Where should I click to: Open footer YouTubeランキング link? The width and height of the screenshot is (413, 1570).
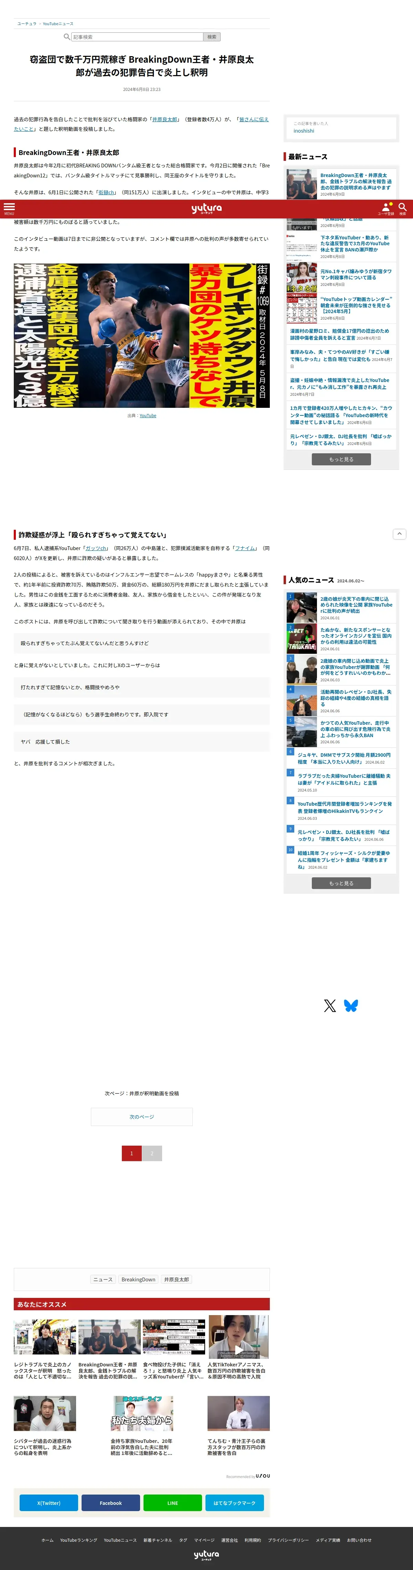[78, 1540]
